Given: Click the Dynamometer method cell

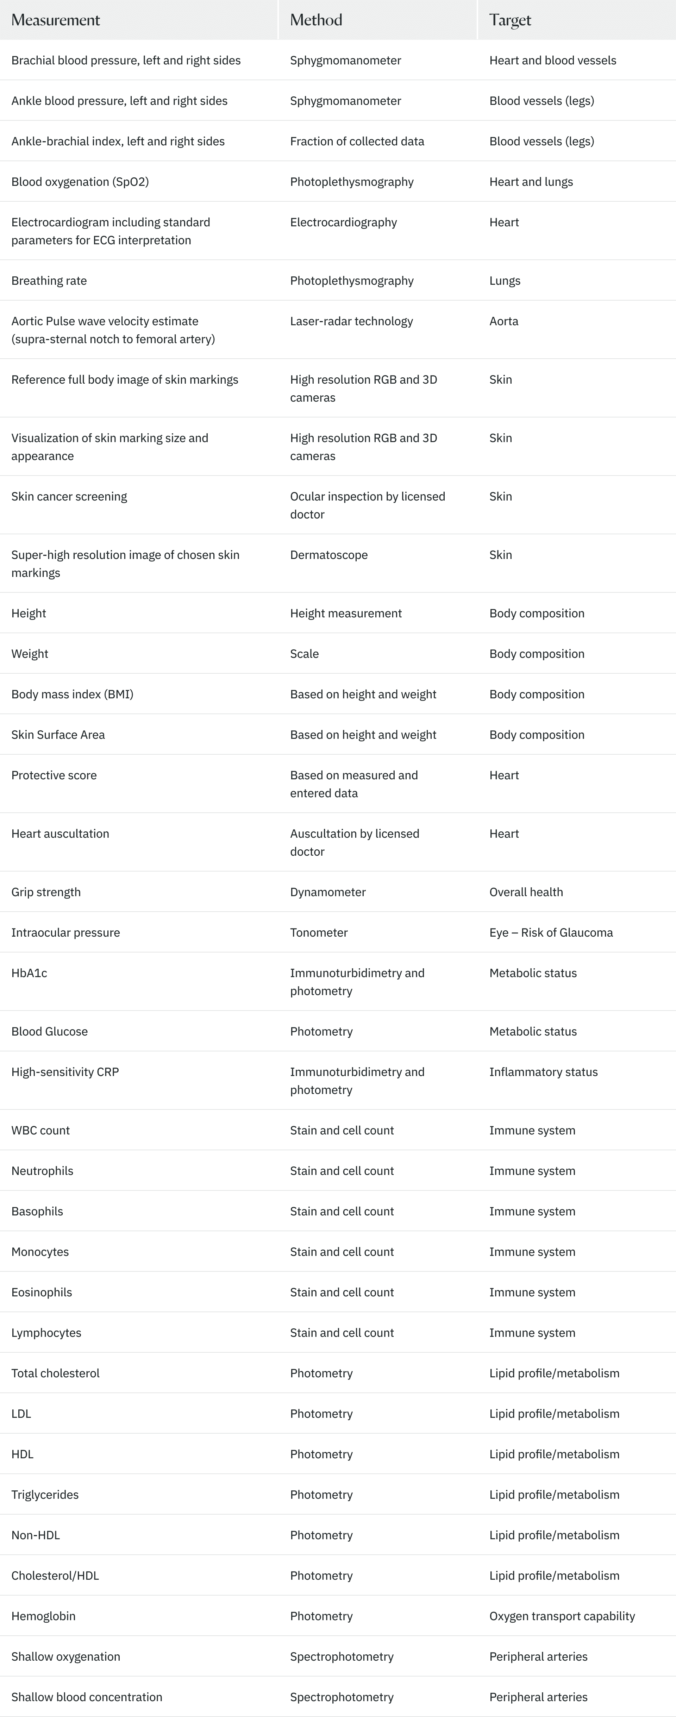Looking at the screenshot, I should click(x=328, y=893).
